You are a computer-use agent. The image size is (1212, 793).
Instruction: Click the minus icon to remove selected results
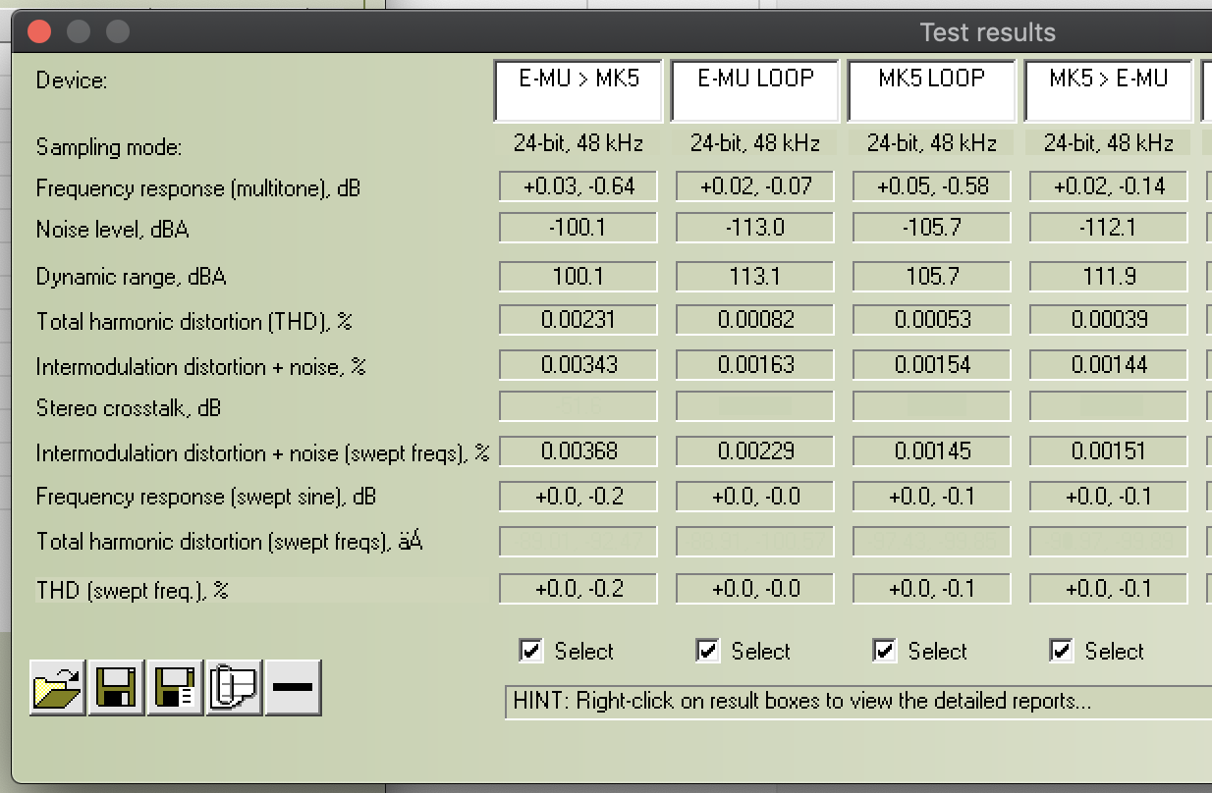point(293,688)
